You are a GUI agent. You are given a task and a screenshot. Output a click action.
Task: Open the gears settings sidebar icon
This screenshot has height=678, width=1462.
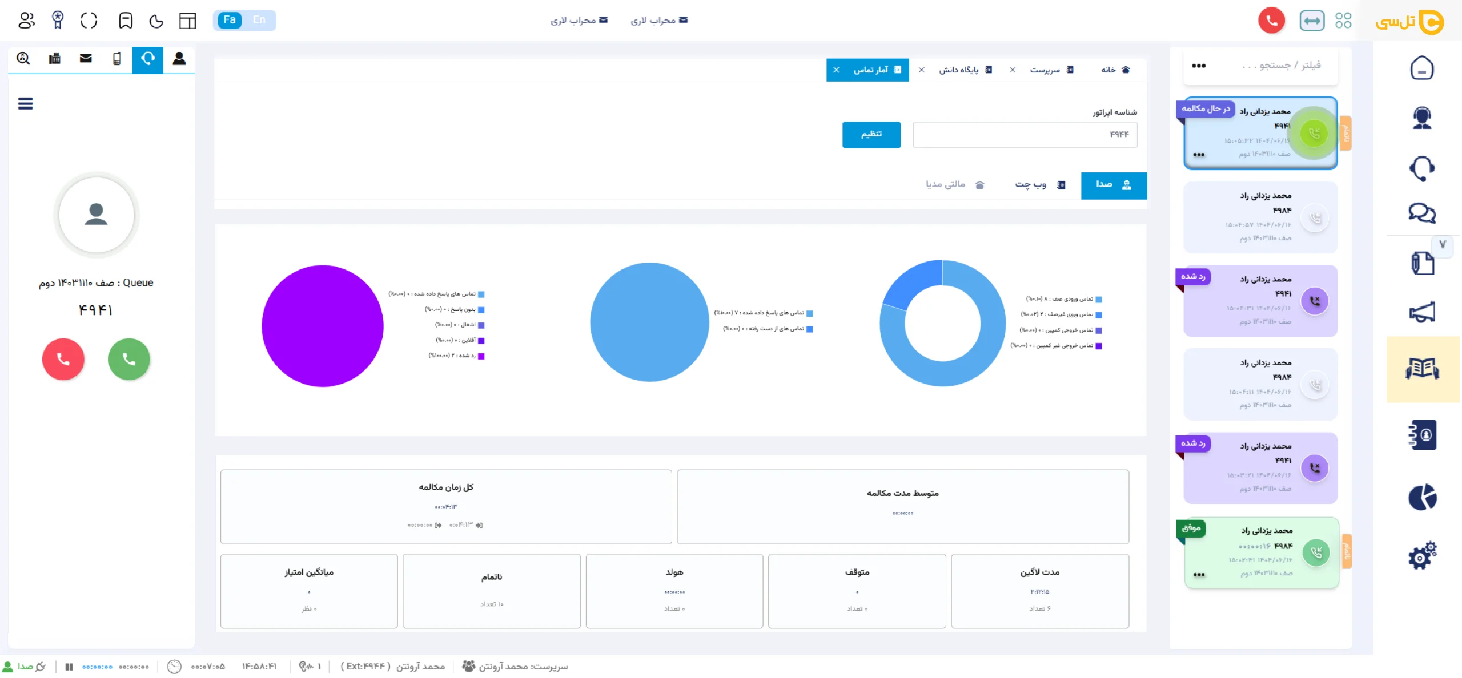(x=1421, y=555)
